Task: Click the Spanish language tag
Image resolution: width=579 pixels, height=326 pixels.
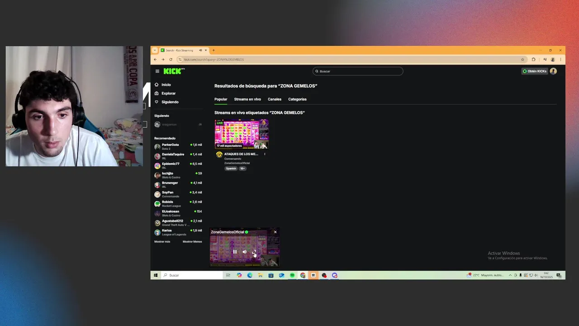Action: 231,168
